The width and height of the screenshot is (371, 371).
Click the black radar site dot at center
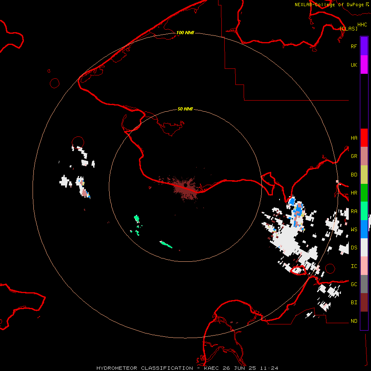(x=185, y=185)
